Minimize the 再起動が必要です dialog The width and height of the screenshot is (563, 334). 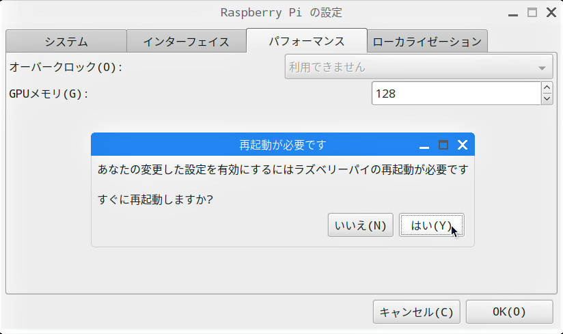424,147
